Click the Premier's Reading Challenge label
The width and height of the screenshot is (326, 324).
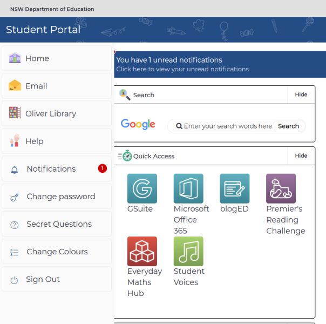(286, 220)
